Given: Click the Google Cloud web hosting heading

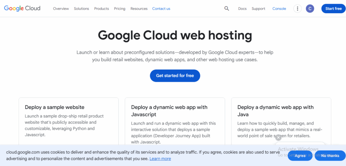Looking at the screenshot, I should click(175, 35).
